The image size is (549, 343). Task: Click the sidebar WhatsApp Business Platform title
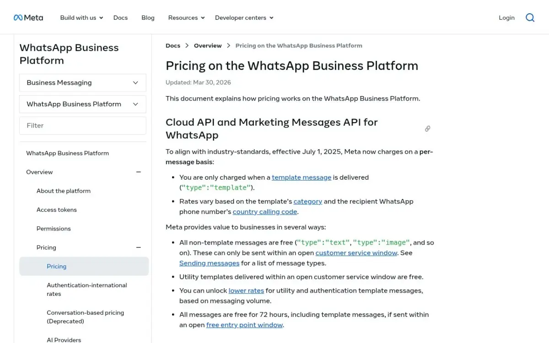point(69,54)
